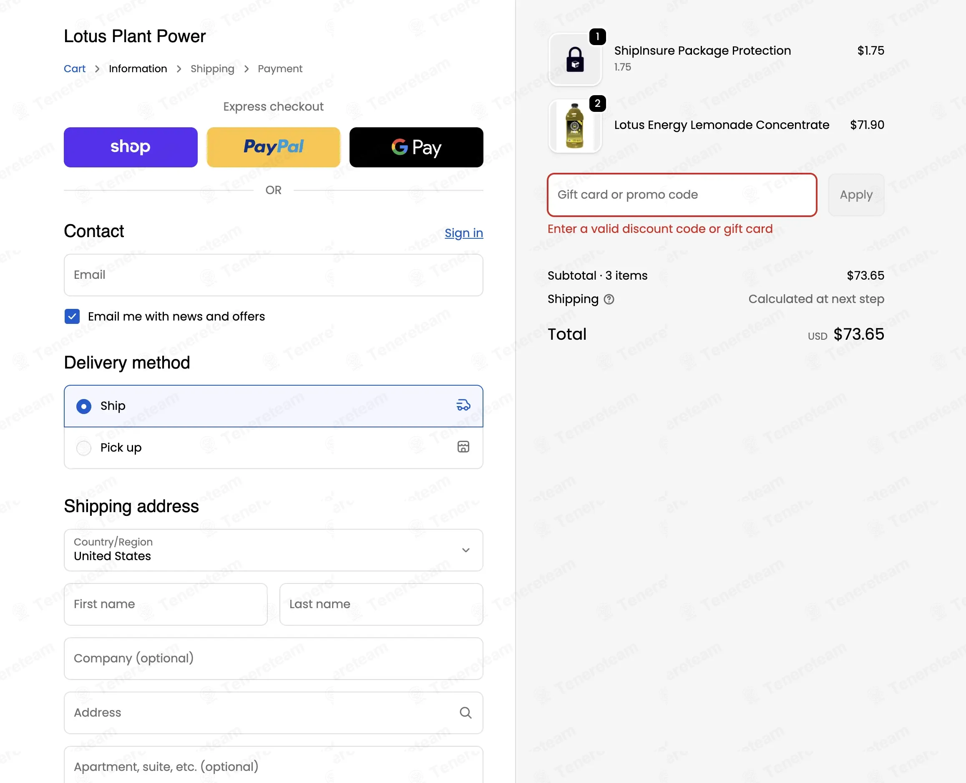This screenshot has width=966, height=783.
Task: Focus the First name field
Action: 166,604
